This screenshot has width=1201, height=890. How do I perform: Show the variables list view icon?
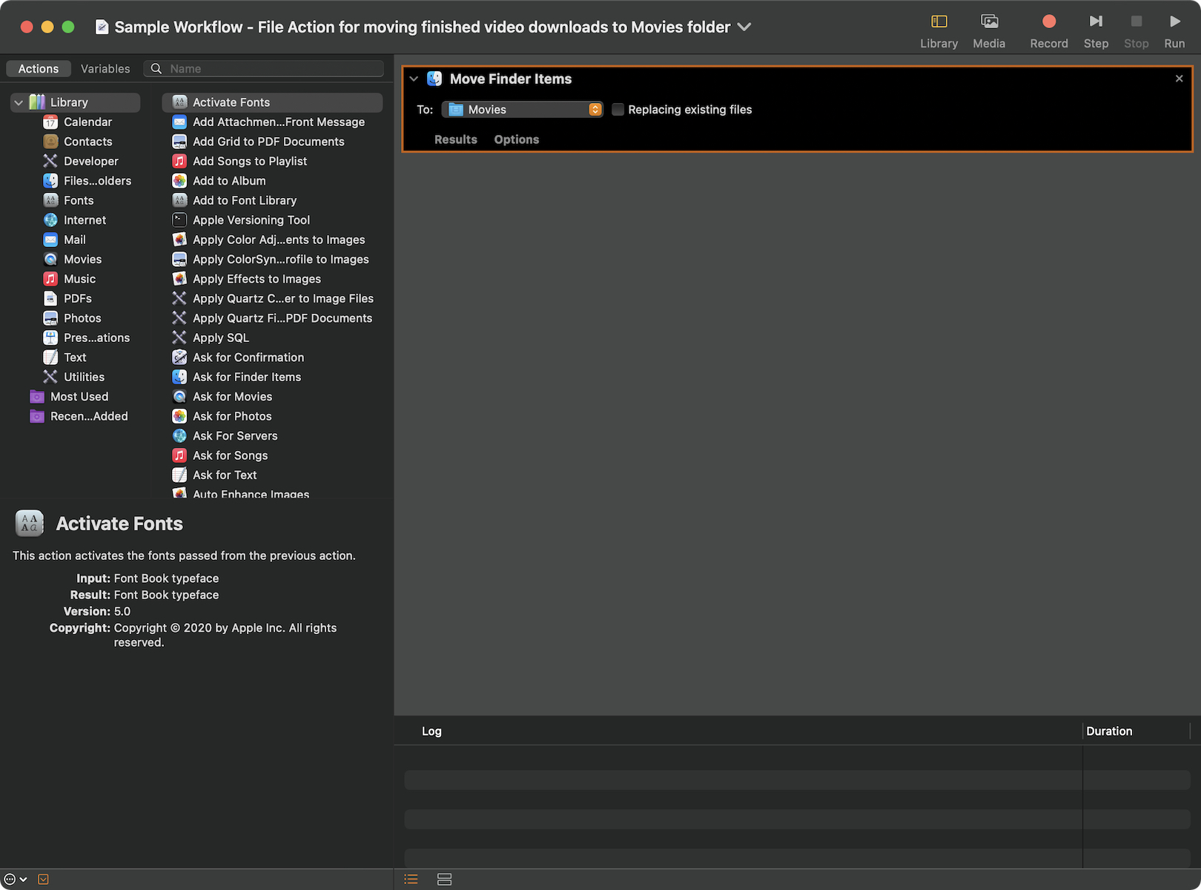pyautogui.click(x=444, y=880)
